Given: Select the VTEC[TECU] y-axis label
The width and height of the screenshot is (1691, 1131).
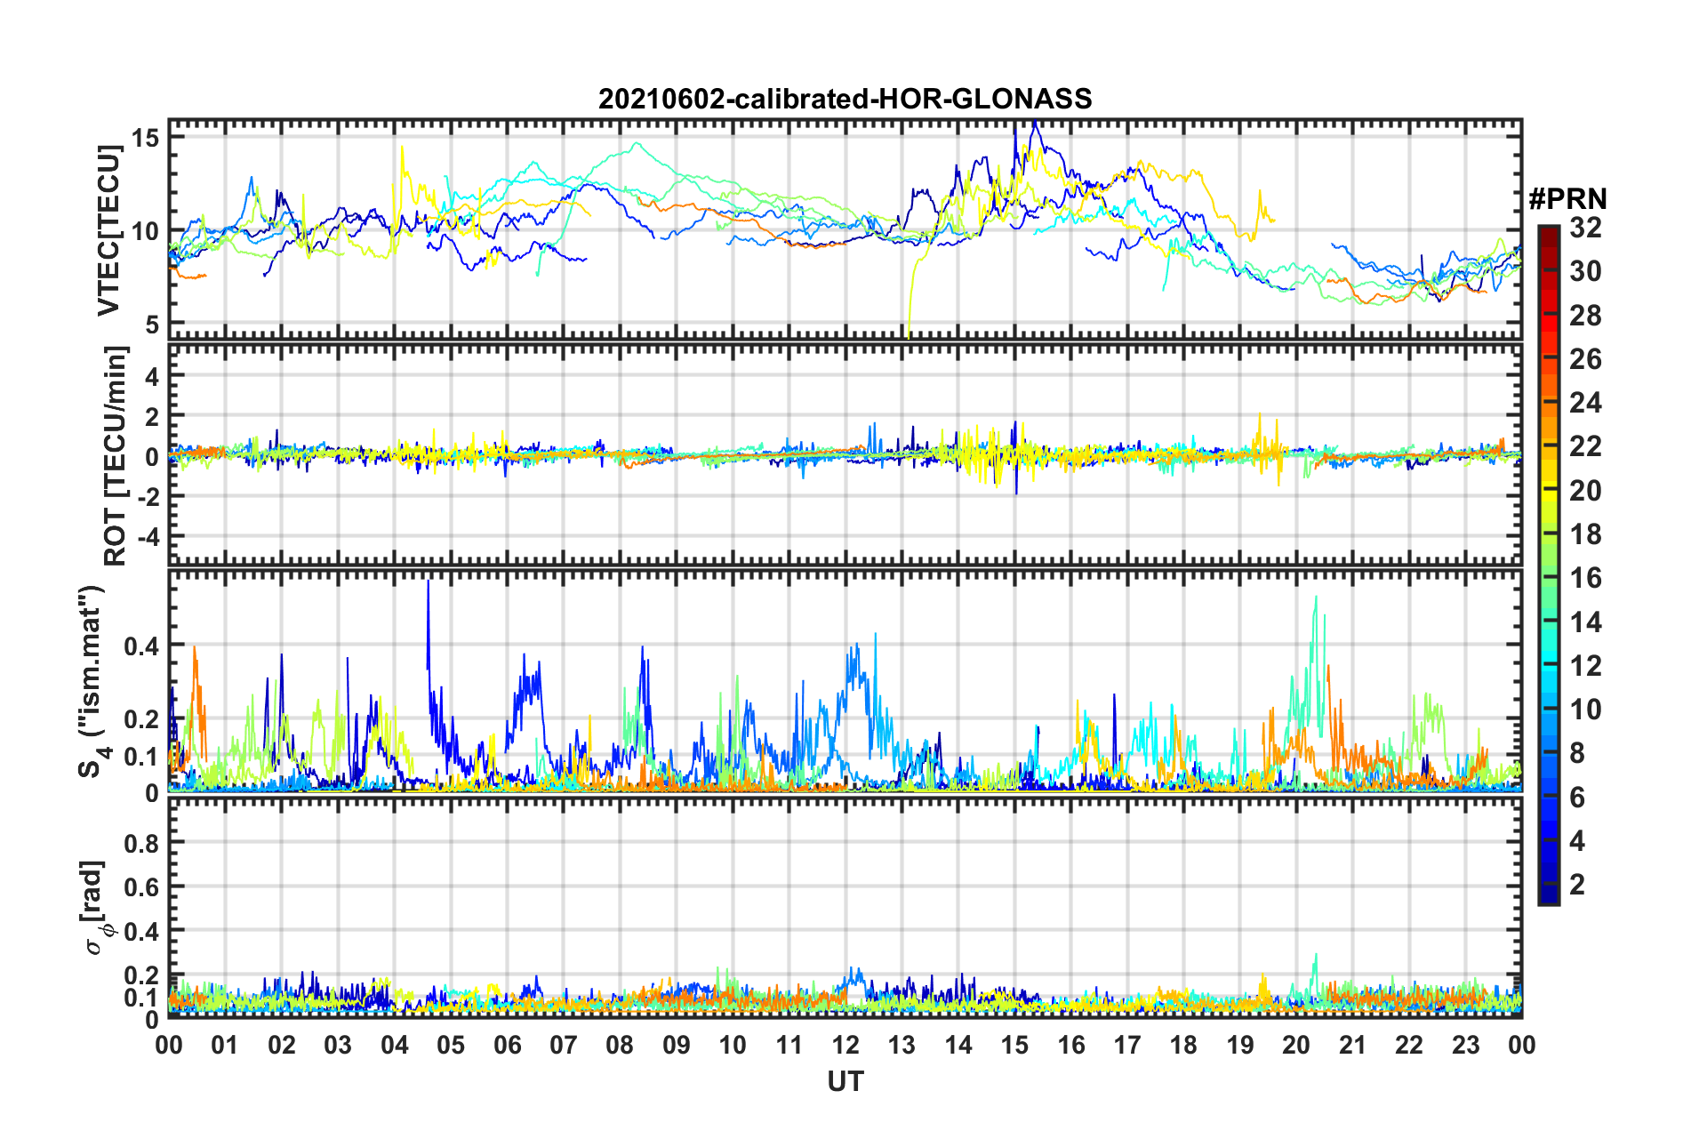Looking at the screenshot, I should [x=108, y=230].
